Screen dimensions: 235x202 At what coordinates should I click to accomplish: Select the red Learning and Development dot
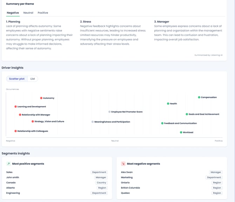(16, 106)
